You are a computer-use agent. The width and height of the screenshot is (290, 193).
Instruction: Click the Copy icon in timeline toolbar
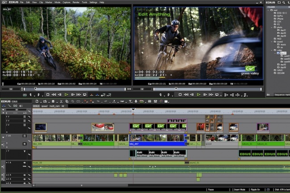point(67,101)
